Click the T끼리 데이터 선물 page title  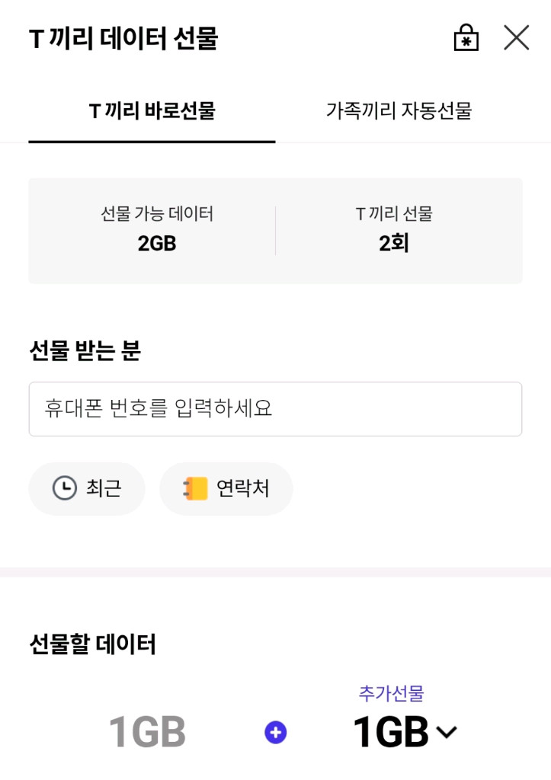123,39
